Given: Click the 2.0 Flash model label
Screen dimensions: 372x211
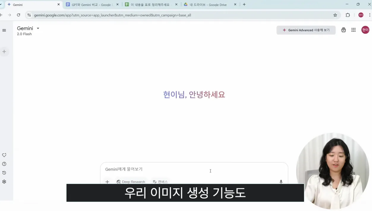Looking at the screenshot, I should point(24,34).
